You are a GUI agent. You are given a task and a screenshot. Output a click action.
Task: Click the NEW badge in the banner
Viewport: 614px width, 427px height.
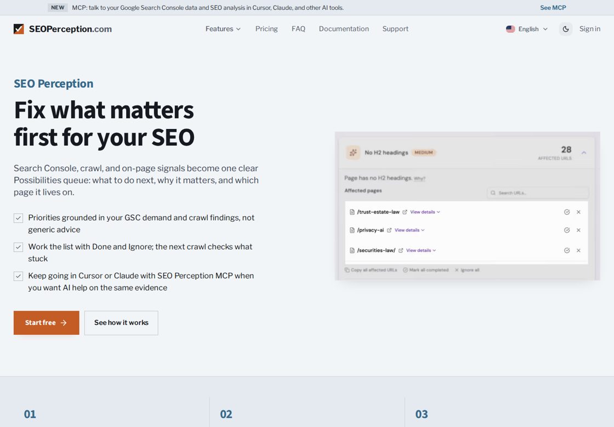coord(58,8)
